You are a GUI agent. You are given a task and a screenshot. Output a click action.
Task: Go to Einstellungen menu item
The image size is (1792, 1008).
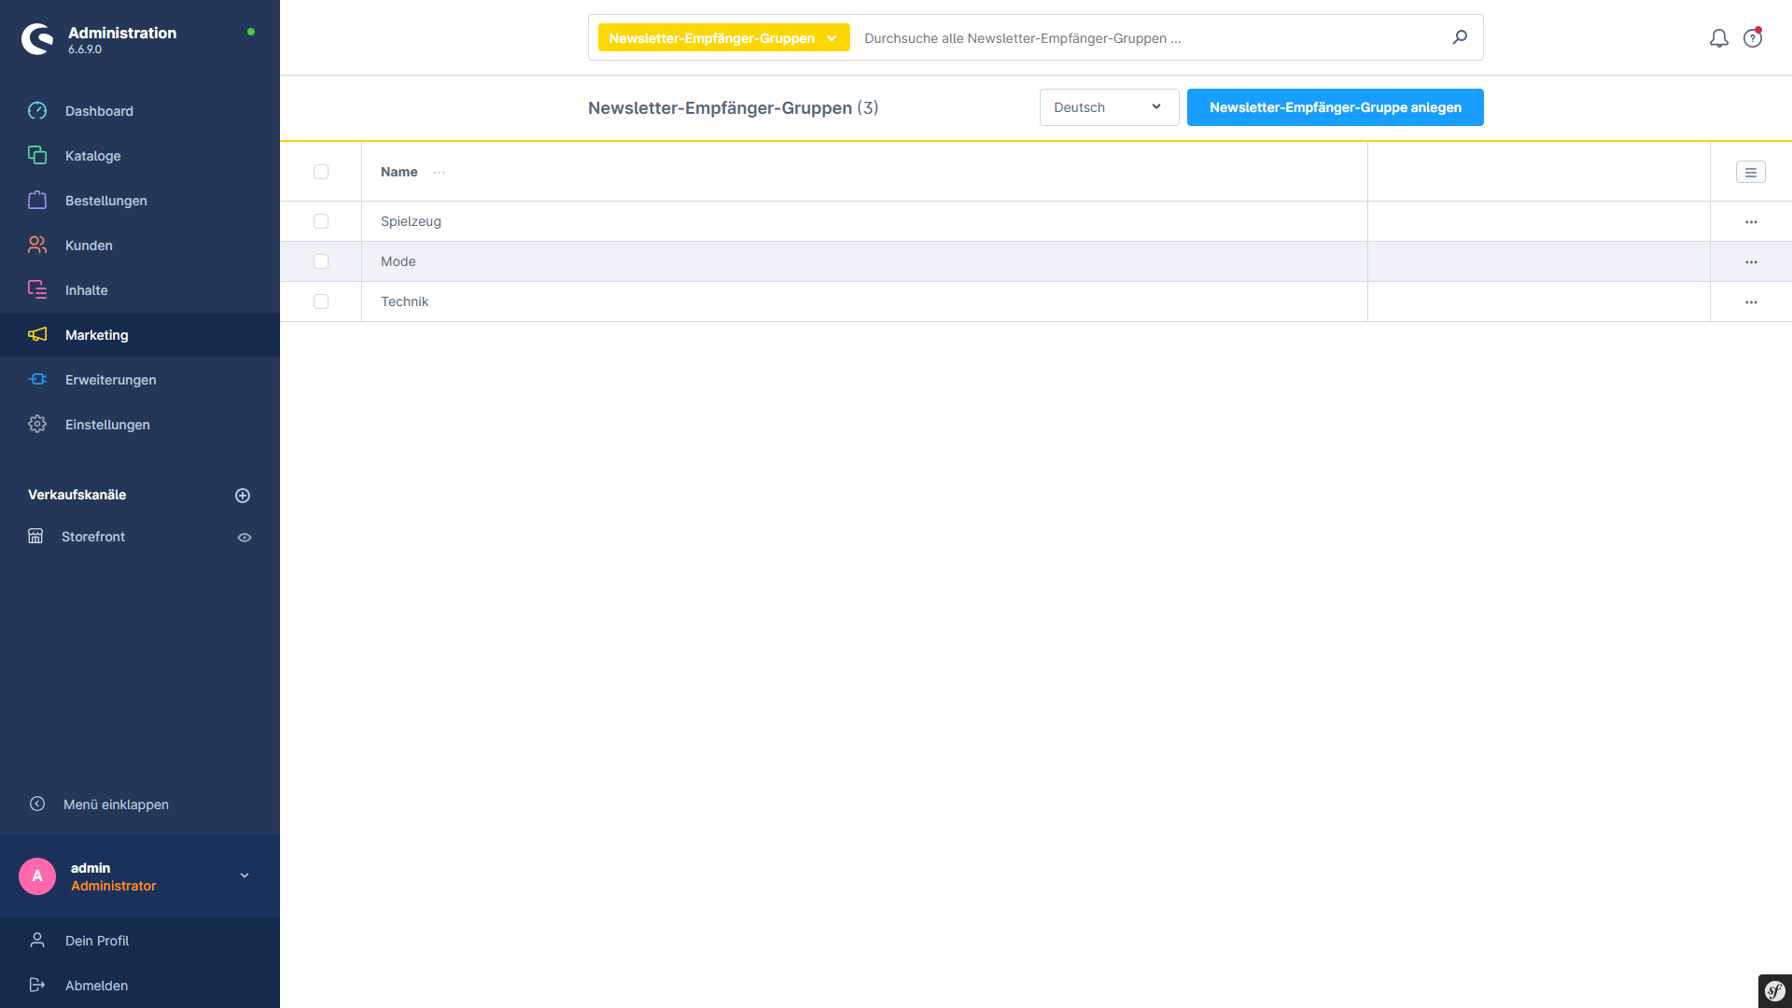106,425
